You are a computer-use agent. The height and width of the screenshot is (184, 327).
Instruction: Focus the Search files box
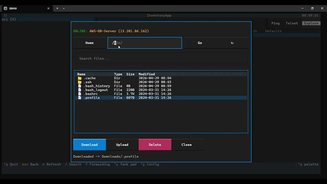tap(161, 58)
